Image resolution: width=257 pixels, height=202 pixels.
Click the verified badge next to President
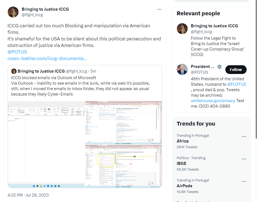[x=219, y=67]
